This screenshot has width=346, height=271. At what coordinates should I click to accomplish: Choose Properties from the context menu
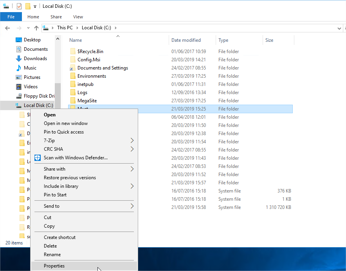(x=54, y=266)
